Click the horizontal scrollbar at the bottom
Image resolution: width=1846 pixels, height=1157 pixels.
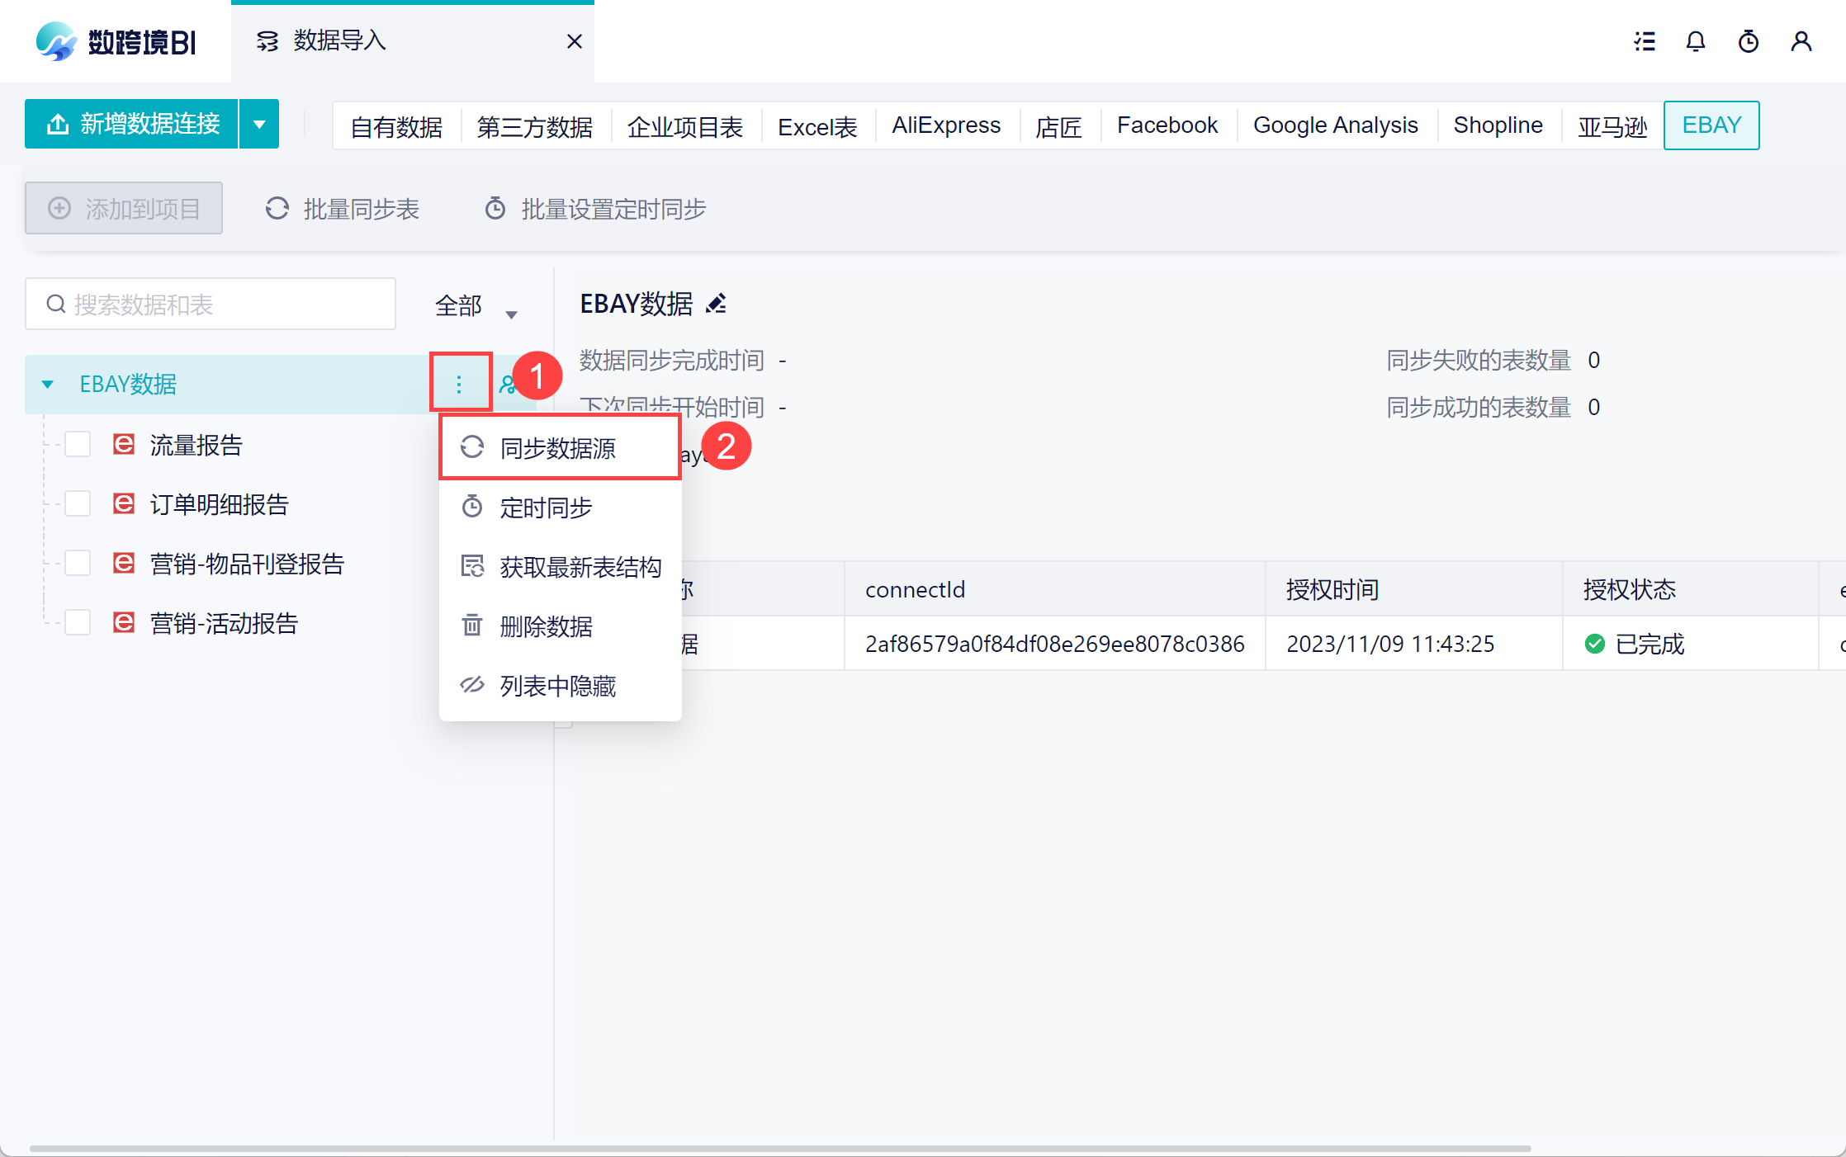click(x=780, y=1148)
